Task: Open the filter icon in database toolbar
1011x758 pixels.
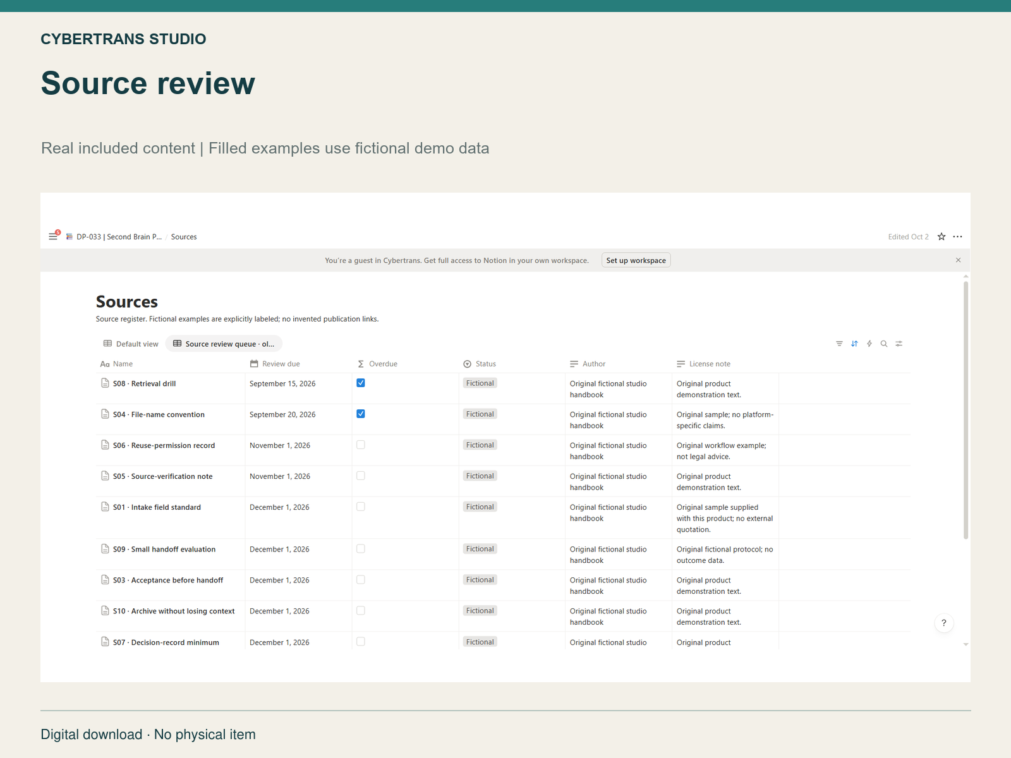Action: 839,344
